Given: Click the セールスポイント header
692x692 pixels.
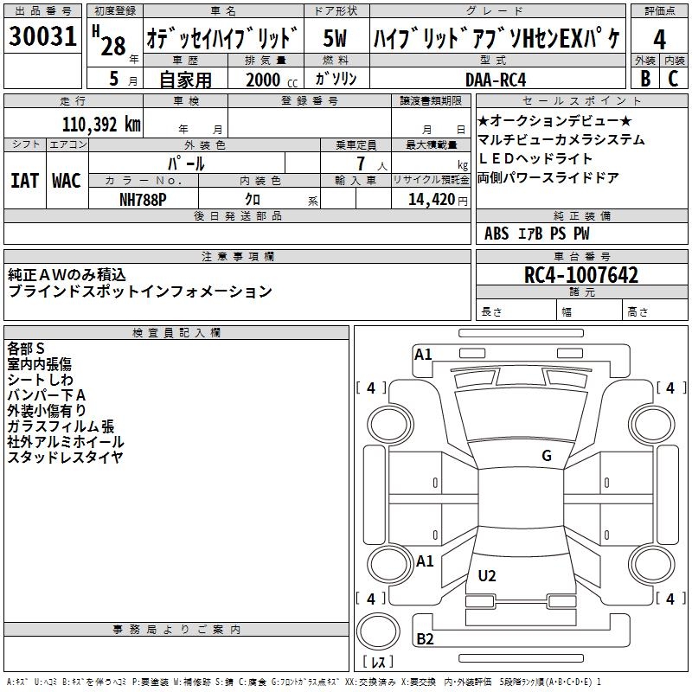Looking at the screenshot, I should pos(581,101).
